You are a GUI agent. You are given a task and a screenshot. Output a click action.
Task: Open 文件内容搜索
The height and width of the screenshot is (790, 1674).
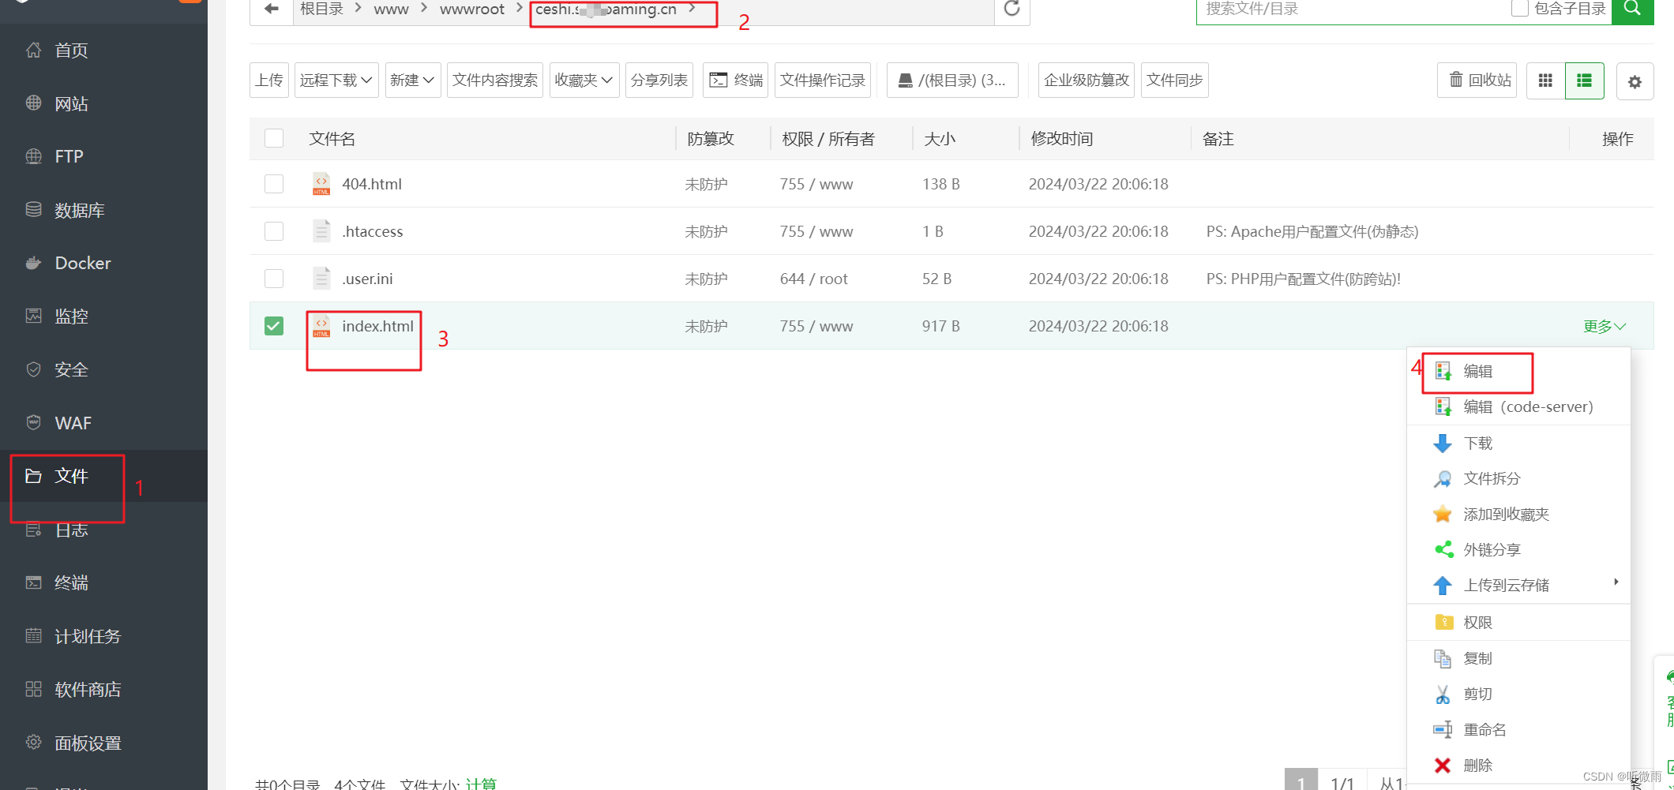tap(495, 80)
